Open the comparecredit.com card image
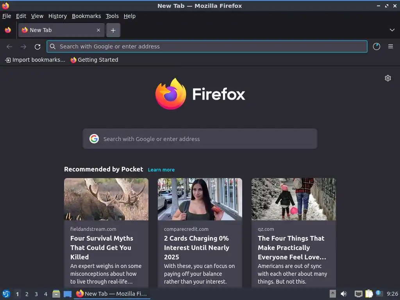 (200, 199)
